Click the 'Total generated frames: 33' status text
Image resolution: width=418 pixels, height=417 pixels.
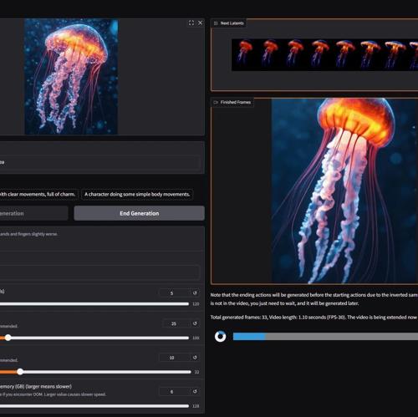[x=313, y=318]
